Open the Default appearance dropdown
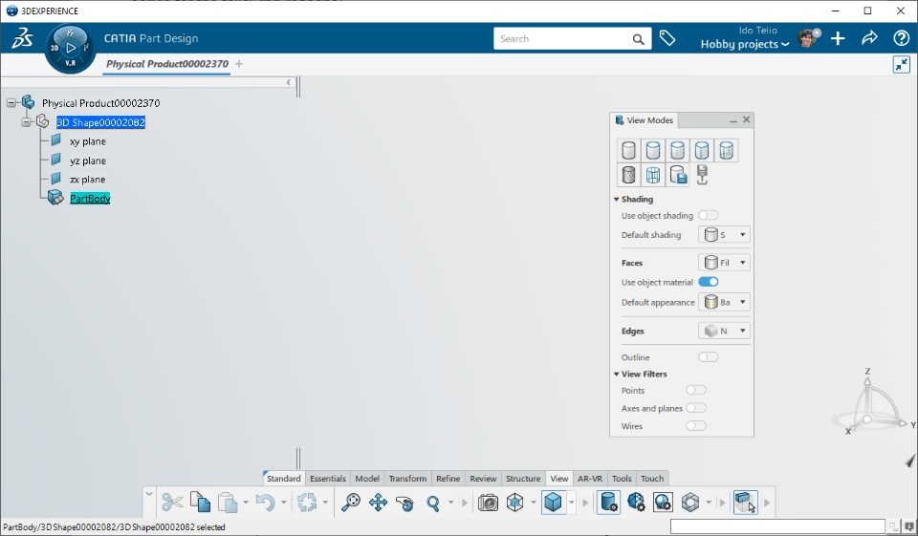Viewport: 918px width, 536px height. [x=724, y=303]
